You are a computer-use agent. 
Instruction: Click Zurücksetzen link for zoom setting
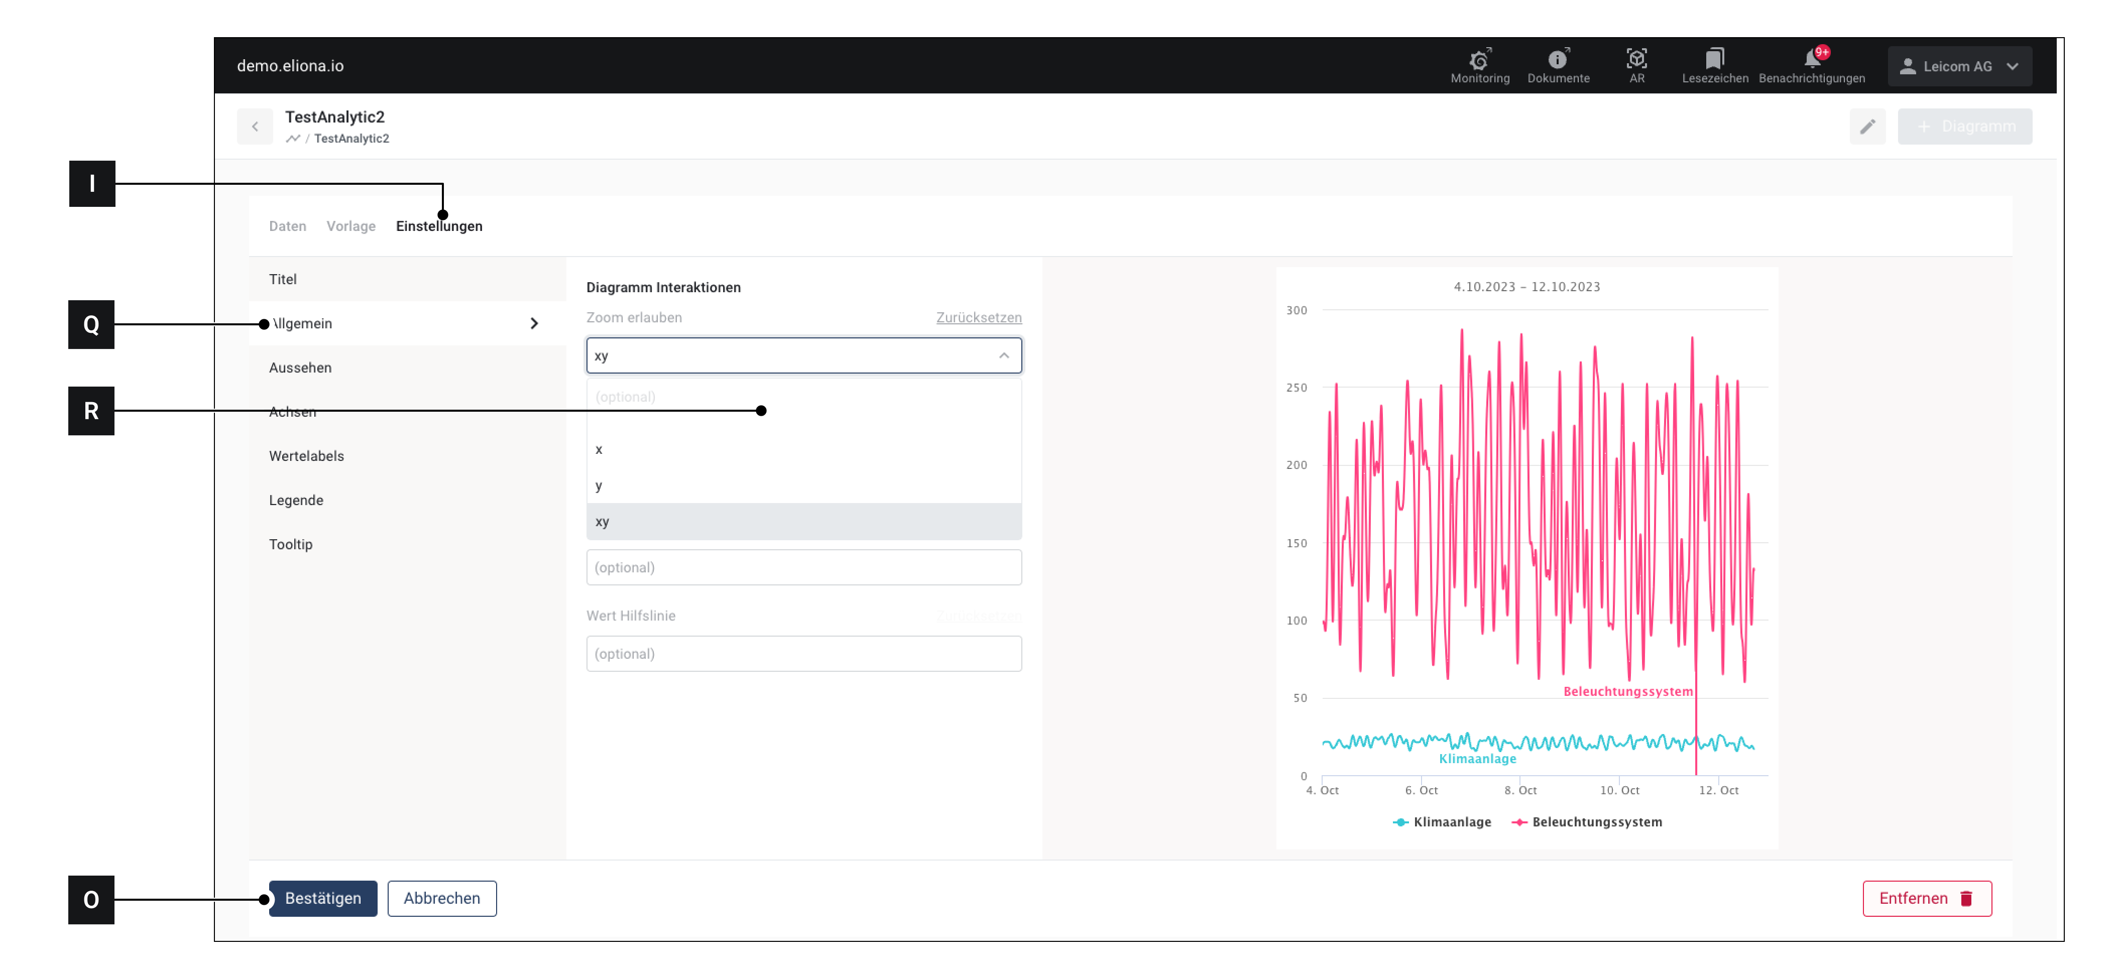point(978,317)
